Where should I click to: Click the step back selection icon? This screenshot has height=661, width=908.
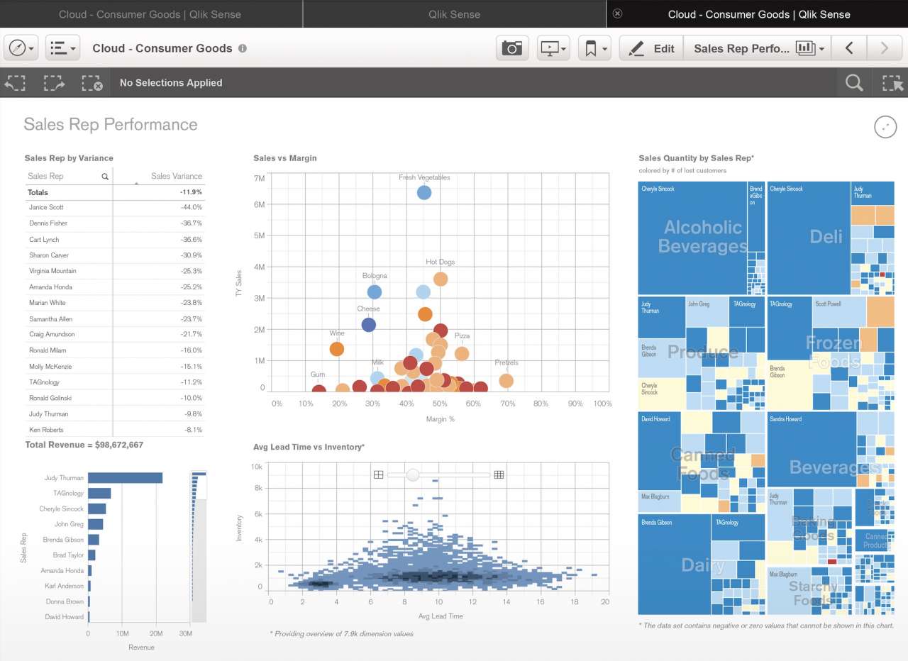15,83
